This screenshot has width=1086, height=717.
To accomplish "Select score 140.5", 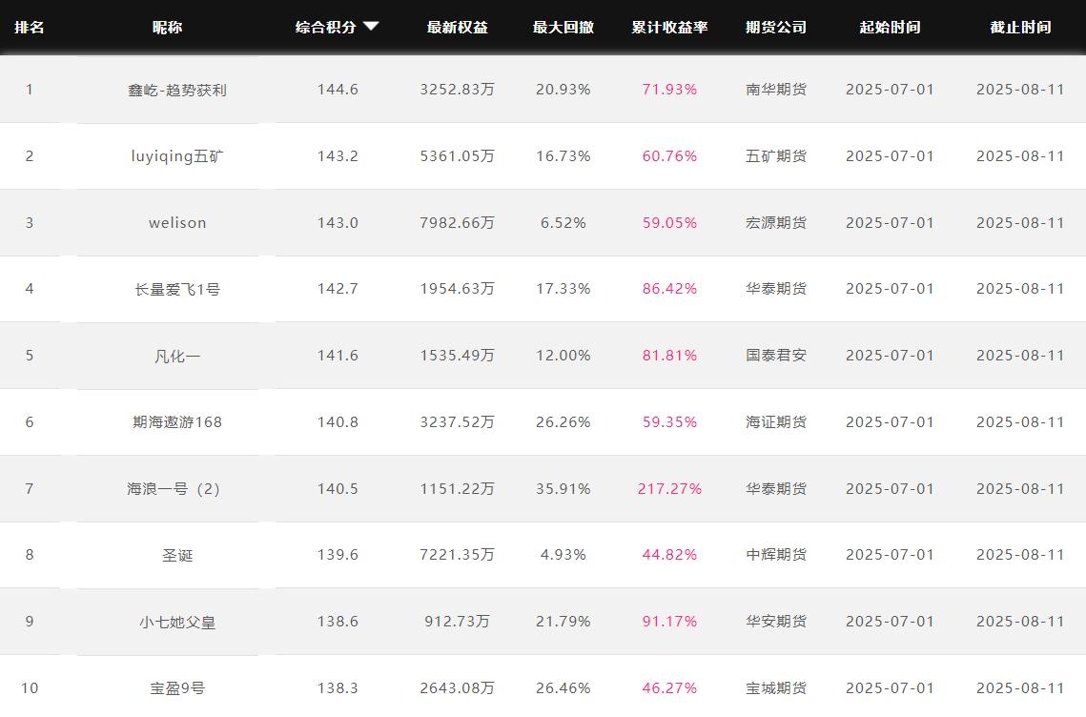I will coord(338,488).
